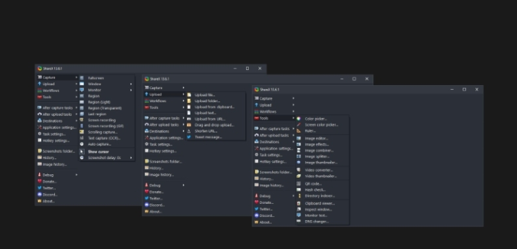Screen dimensions: 517x249
Task: Click the Screen recording (GIF) icon
Action: [82, 126]
